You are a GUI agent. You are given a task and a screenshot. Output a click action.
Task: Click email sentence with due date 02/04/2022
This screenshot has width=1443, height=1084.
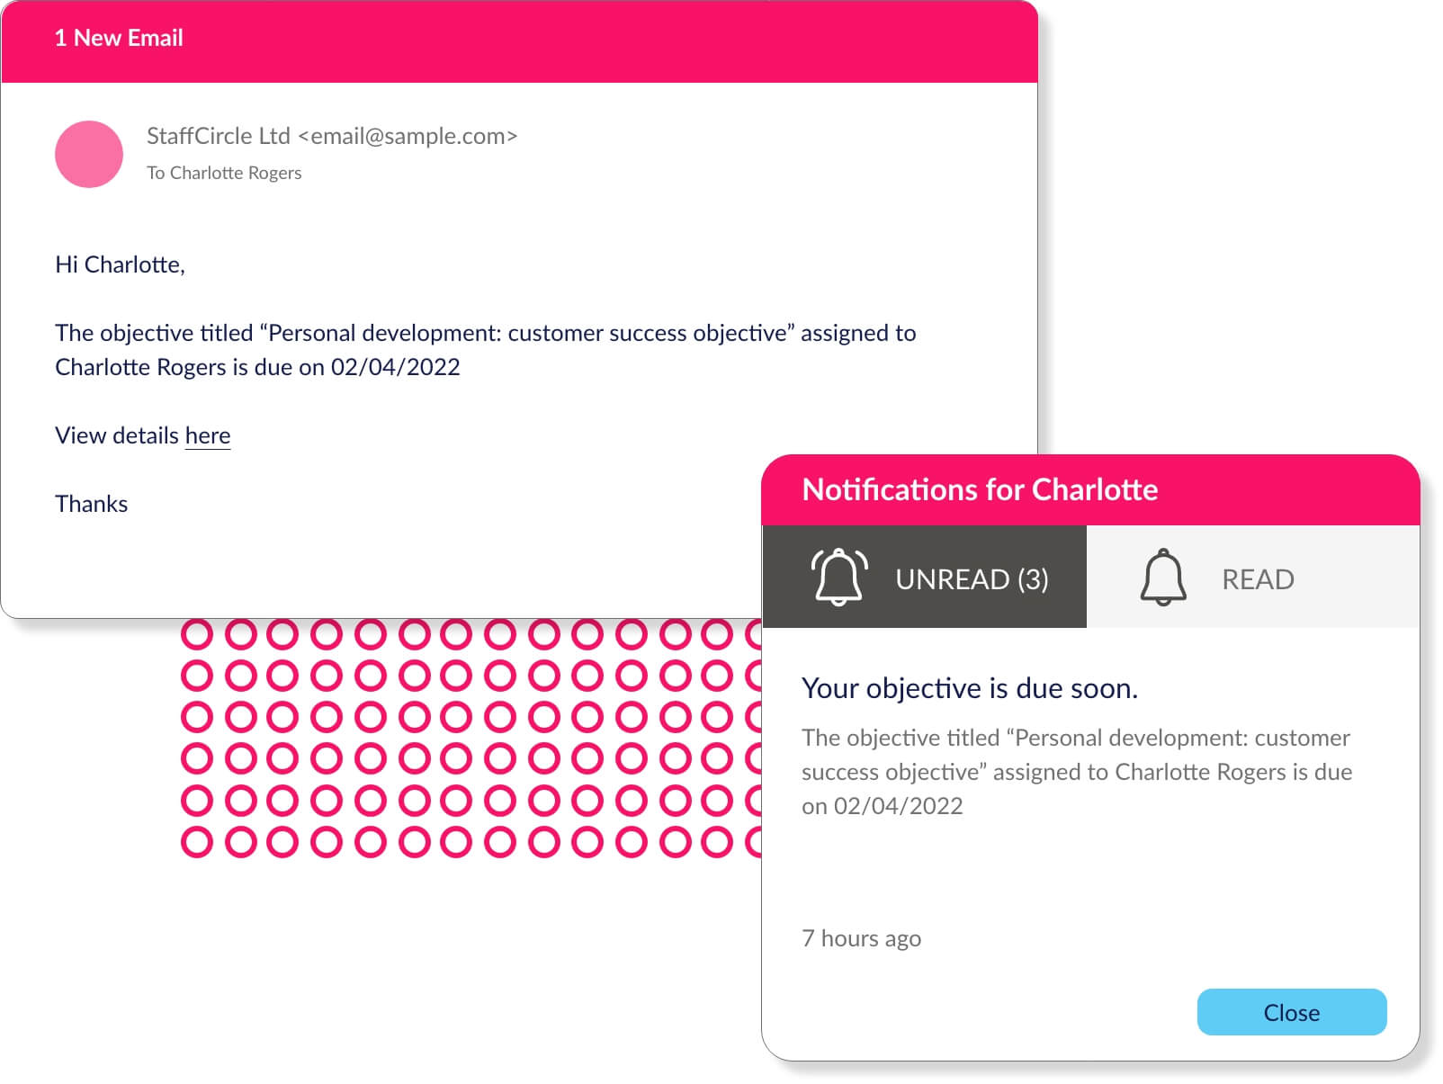coord(486,350)
